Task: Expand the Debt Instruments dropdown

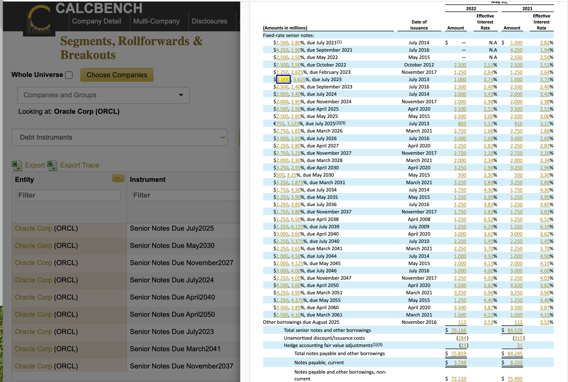Action: coord(120,137)
